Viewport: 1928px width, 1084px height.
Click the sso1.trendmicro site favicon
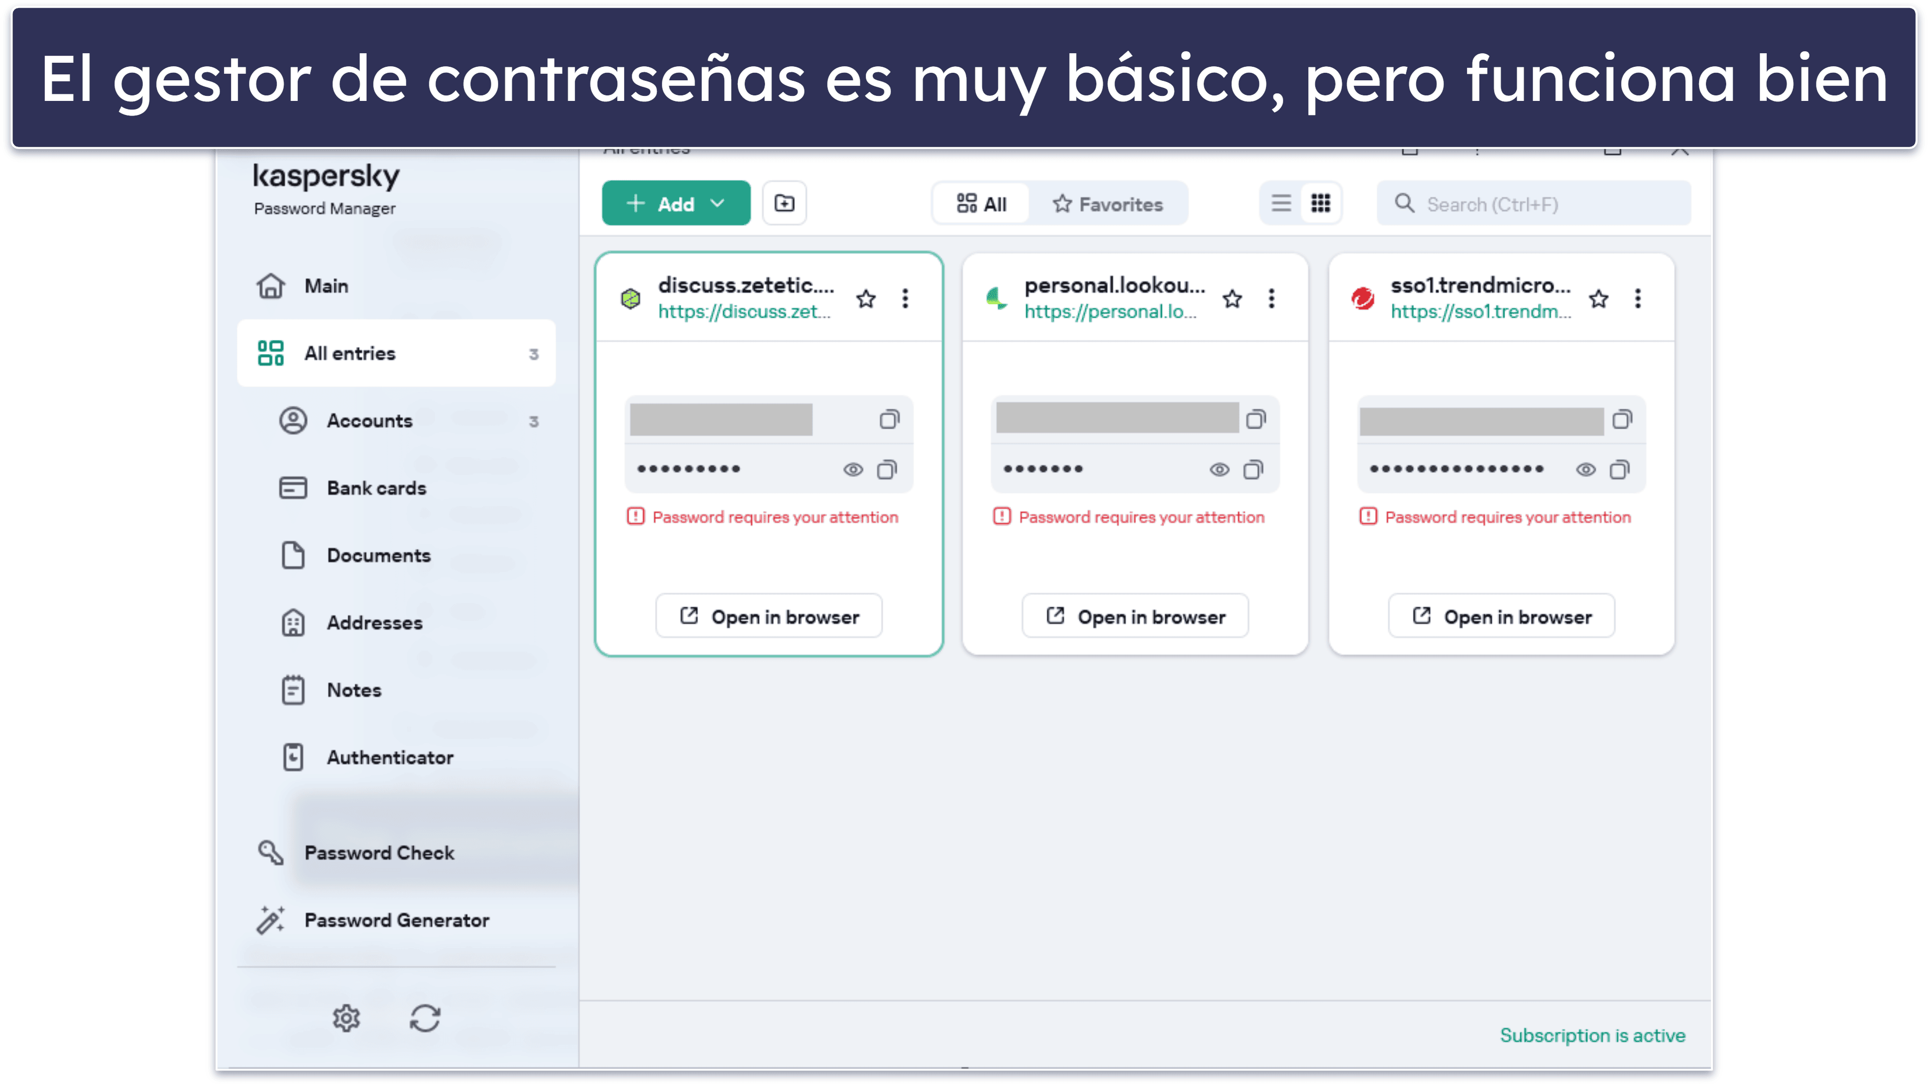coord(1363,299)
